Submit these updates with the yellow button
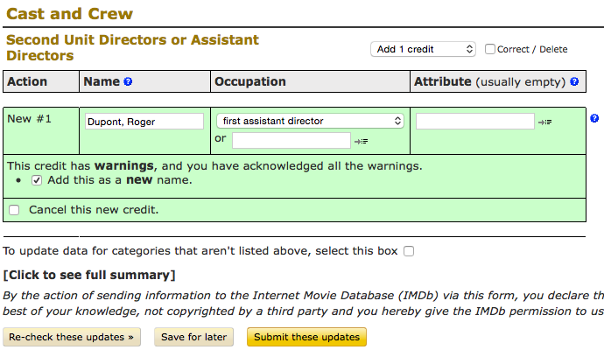This screenshot has height=350, width=604. (x=306, y=337)
